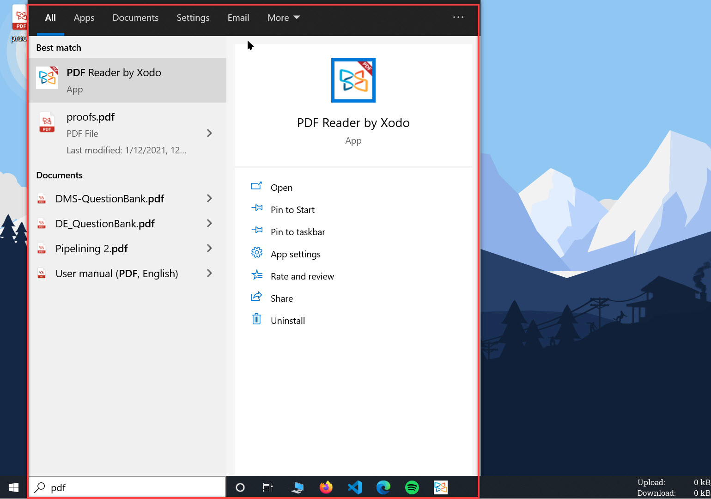Expand the User manual result arrow
Screen dimensions: 711x499
209,273
